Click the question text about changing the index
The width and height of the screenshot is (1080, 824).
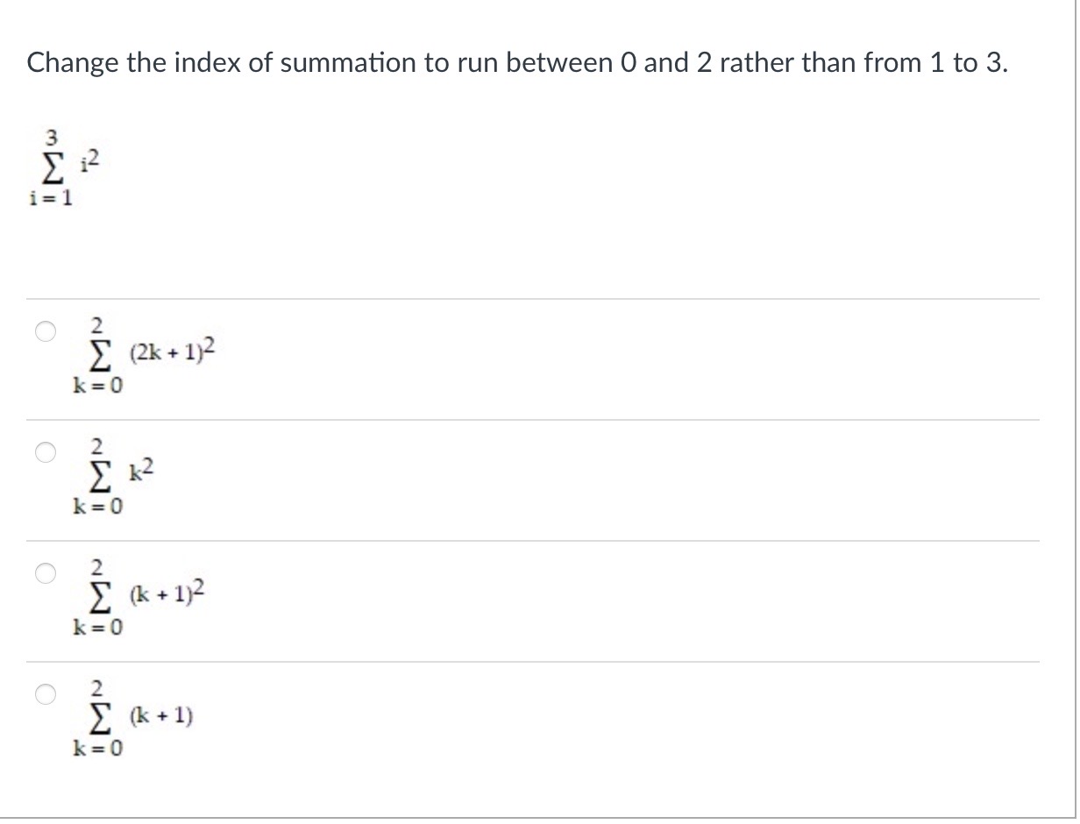tap(517, 62)
